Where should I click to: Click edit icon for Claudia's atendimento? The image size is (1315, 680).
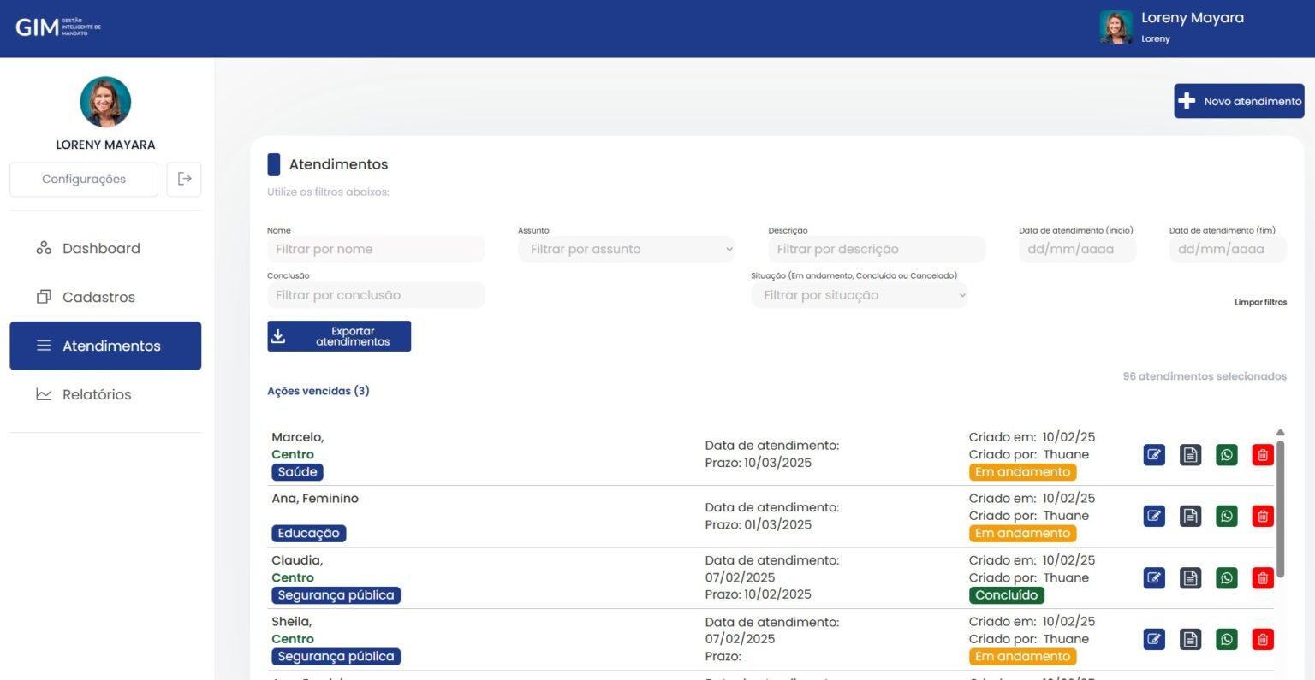point(1154,578)
